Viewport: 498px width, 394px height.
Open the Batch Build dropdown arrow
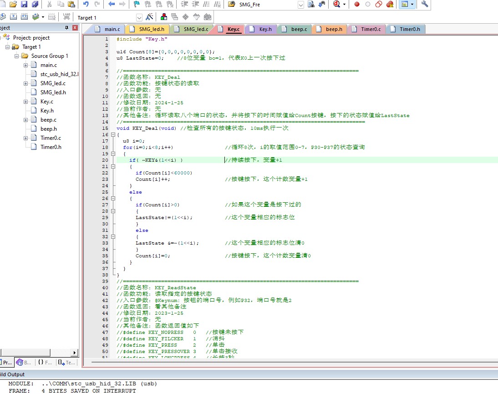(x=43, y=17)
